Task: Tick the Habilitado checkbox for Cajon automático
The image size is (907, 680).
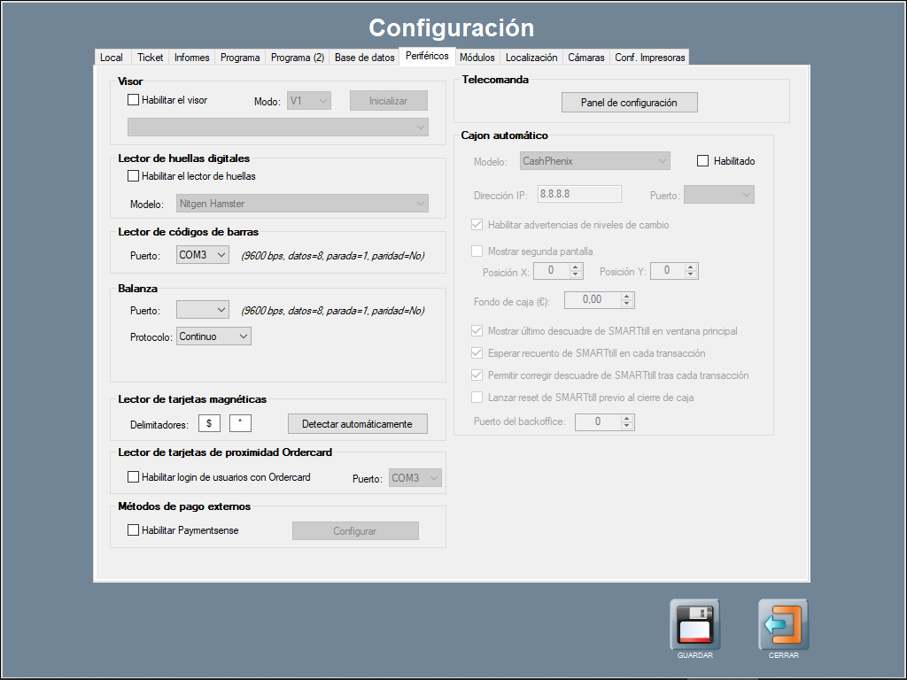Action: pos(703,161)
